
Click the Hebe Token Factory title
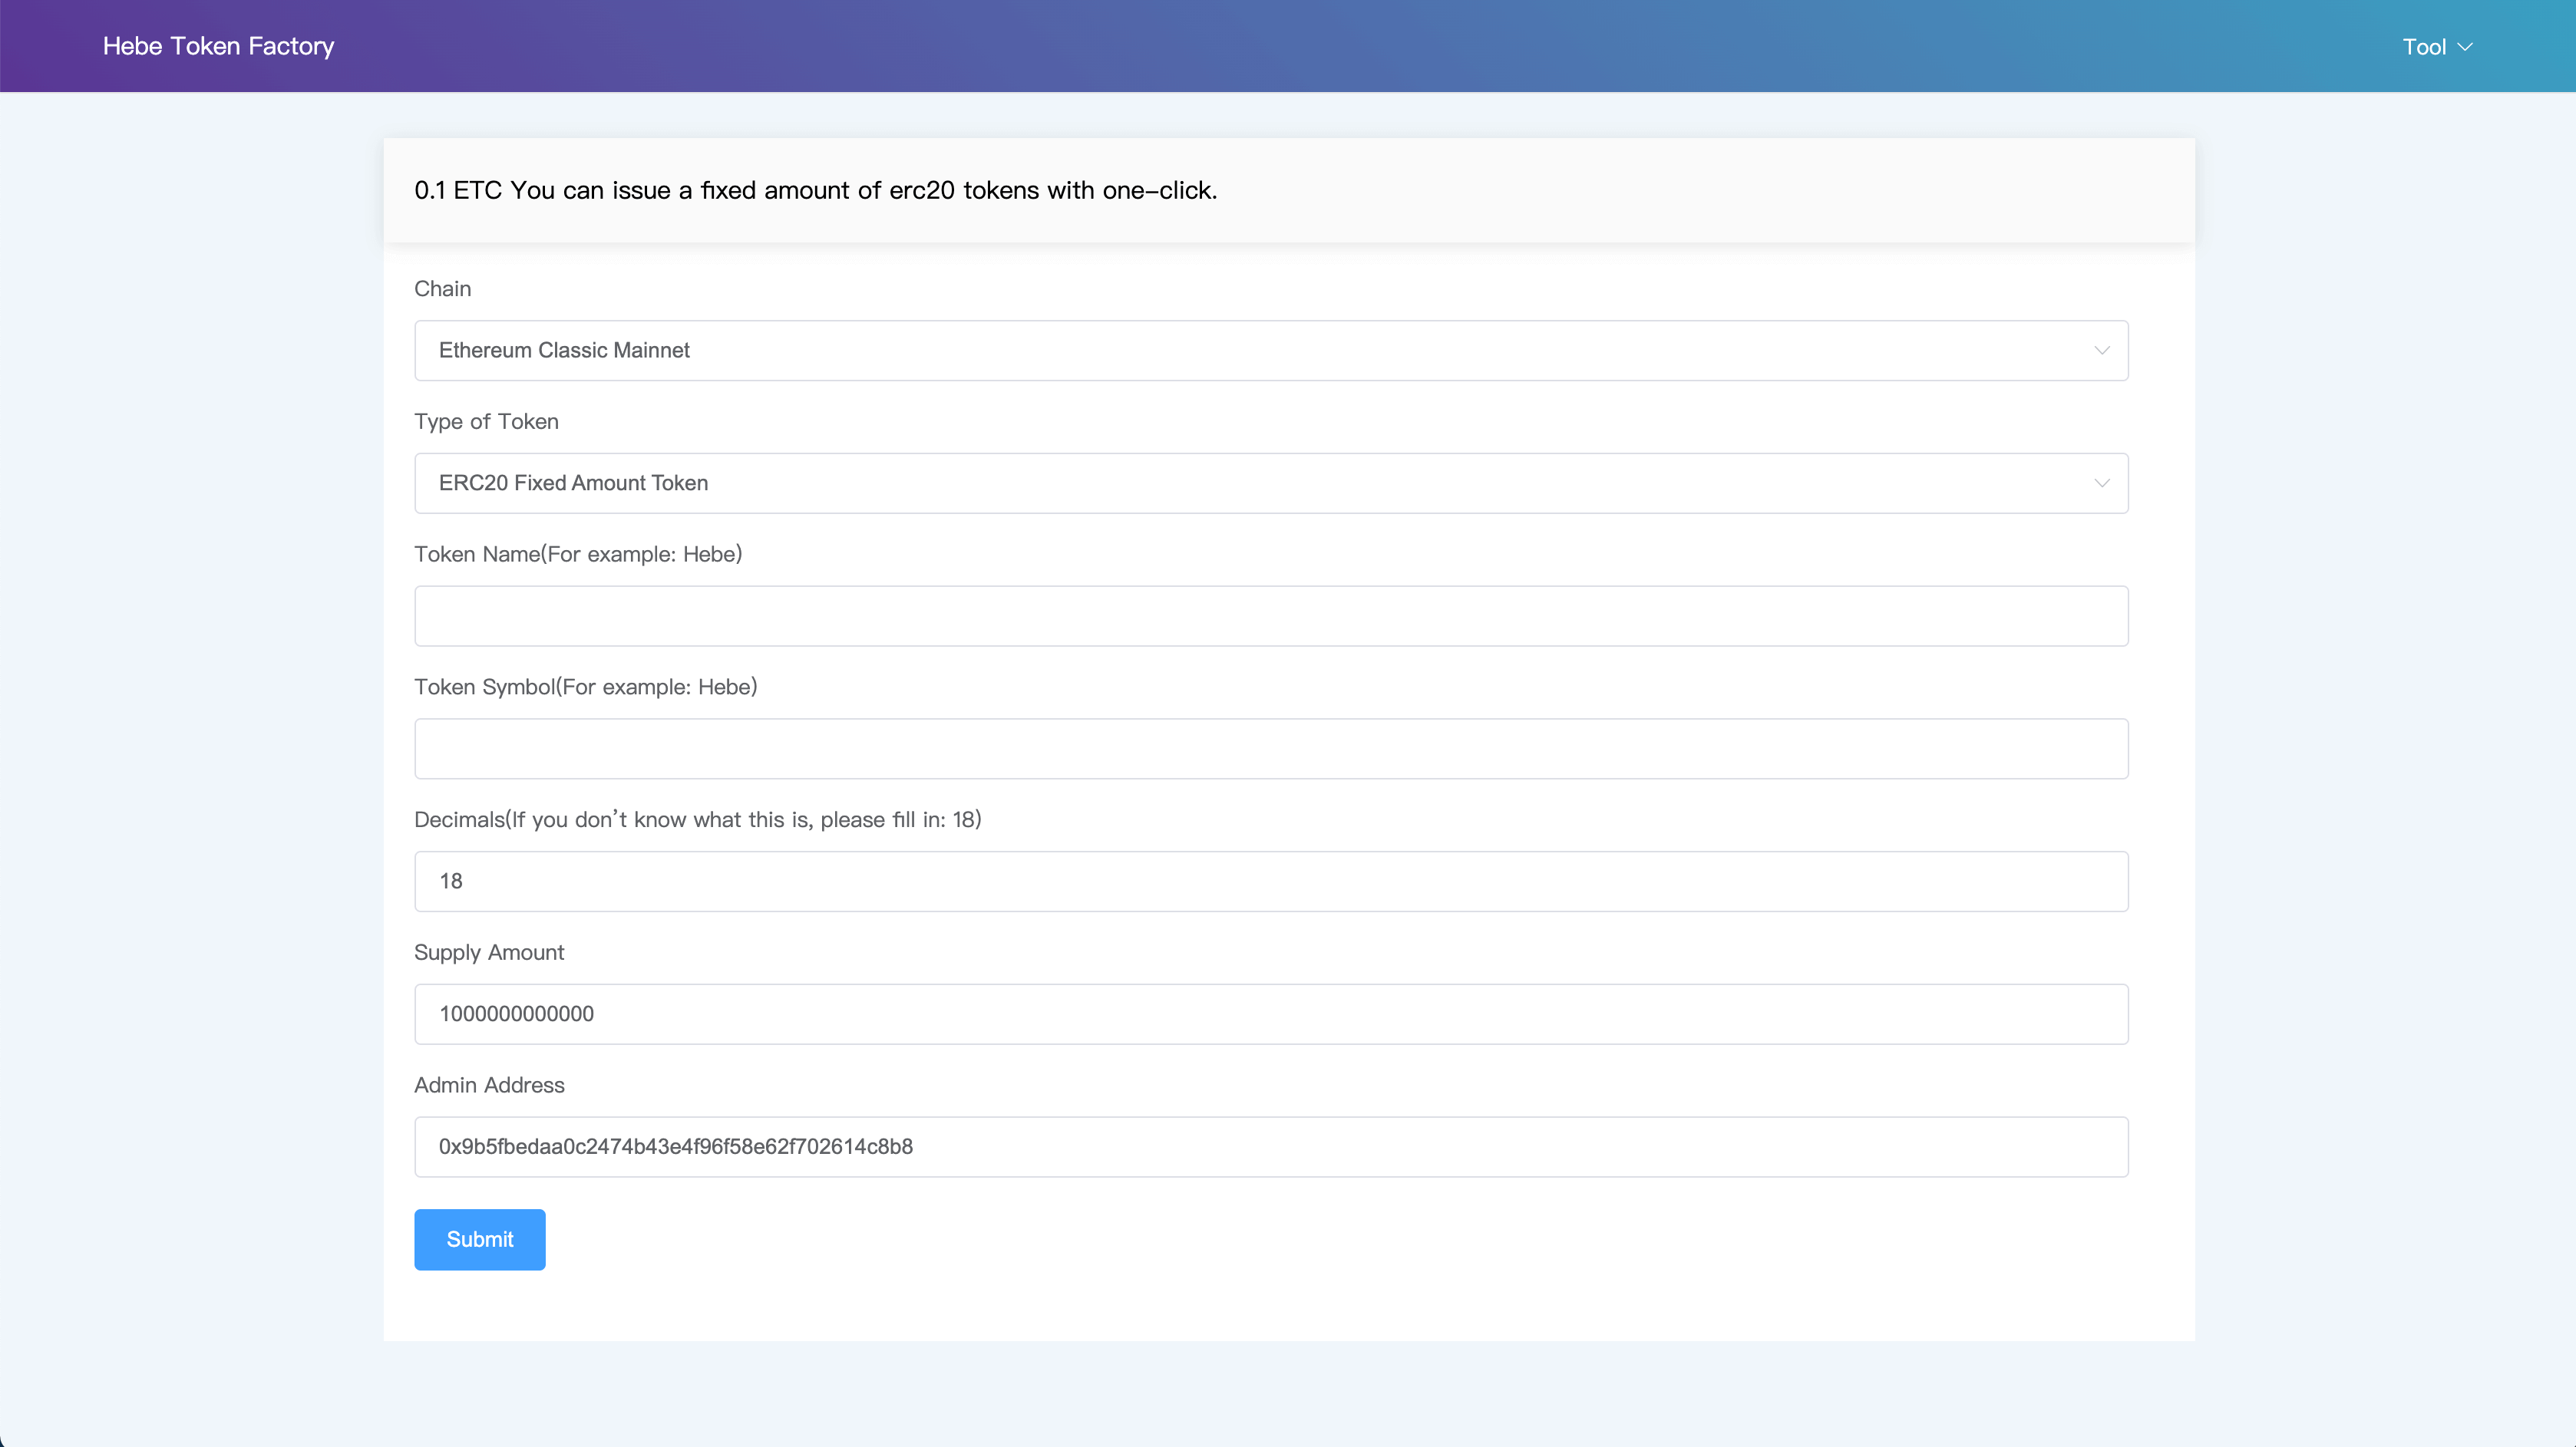218,46
